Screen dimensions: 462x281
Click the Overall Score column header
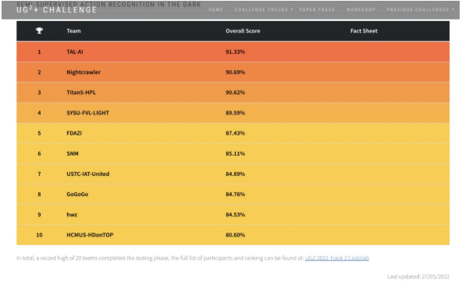pos(243,31)
